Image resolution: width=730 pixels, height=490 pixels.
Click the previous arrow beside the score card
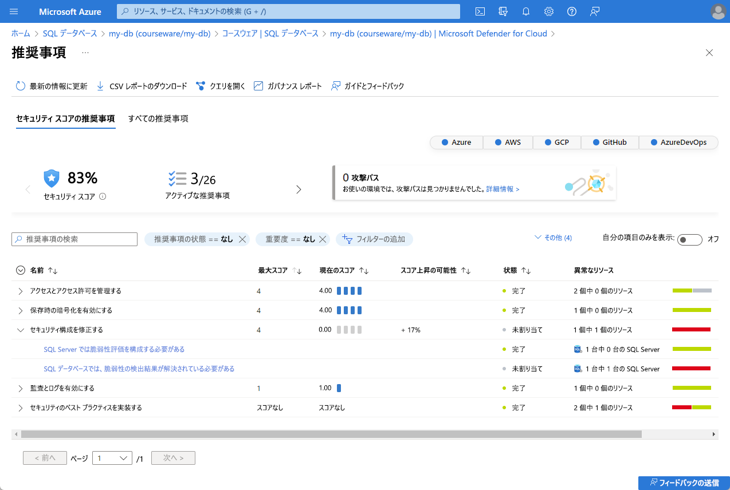click(x=28, y=189)
